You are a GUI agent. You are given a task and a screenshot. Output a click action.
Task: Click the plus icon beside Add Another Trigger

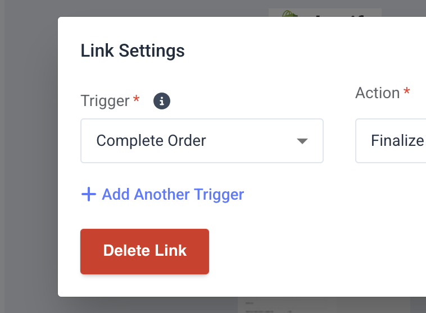(x=89, y=194)
